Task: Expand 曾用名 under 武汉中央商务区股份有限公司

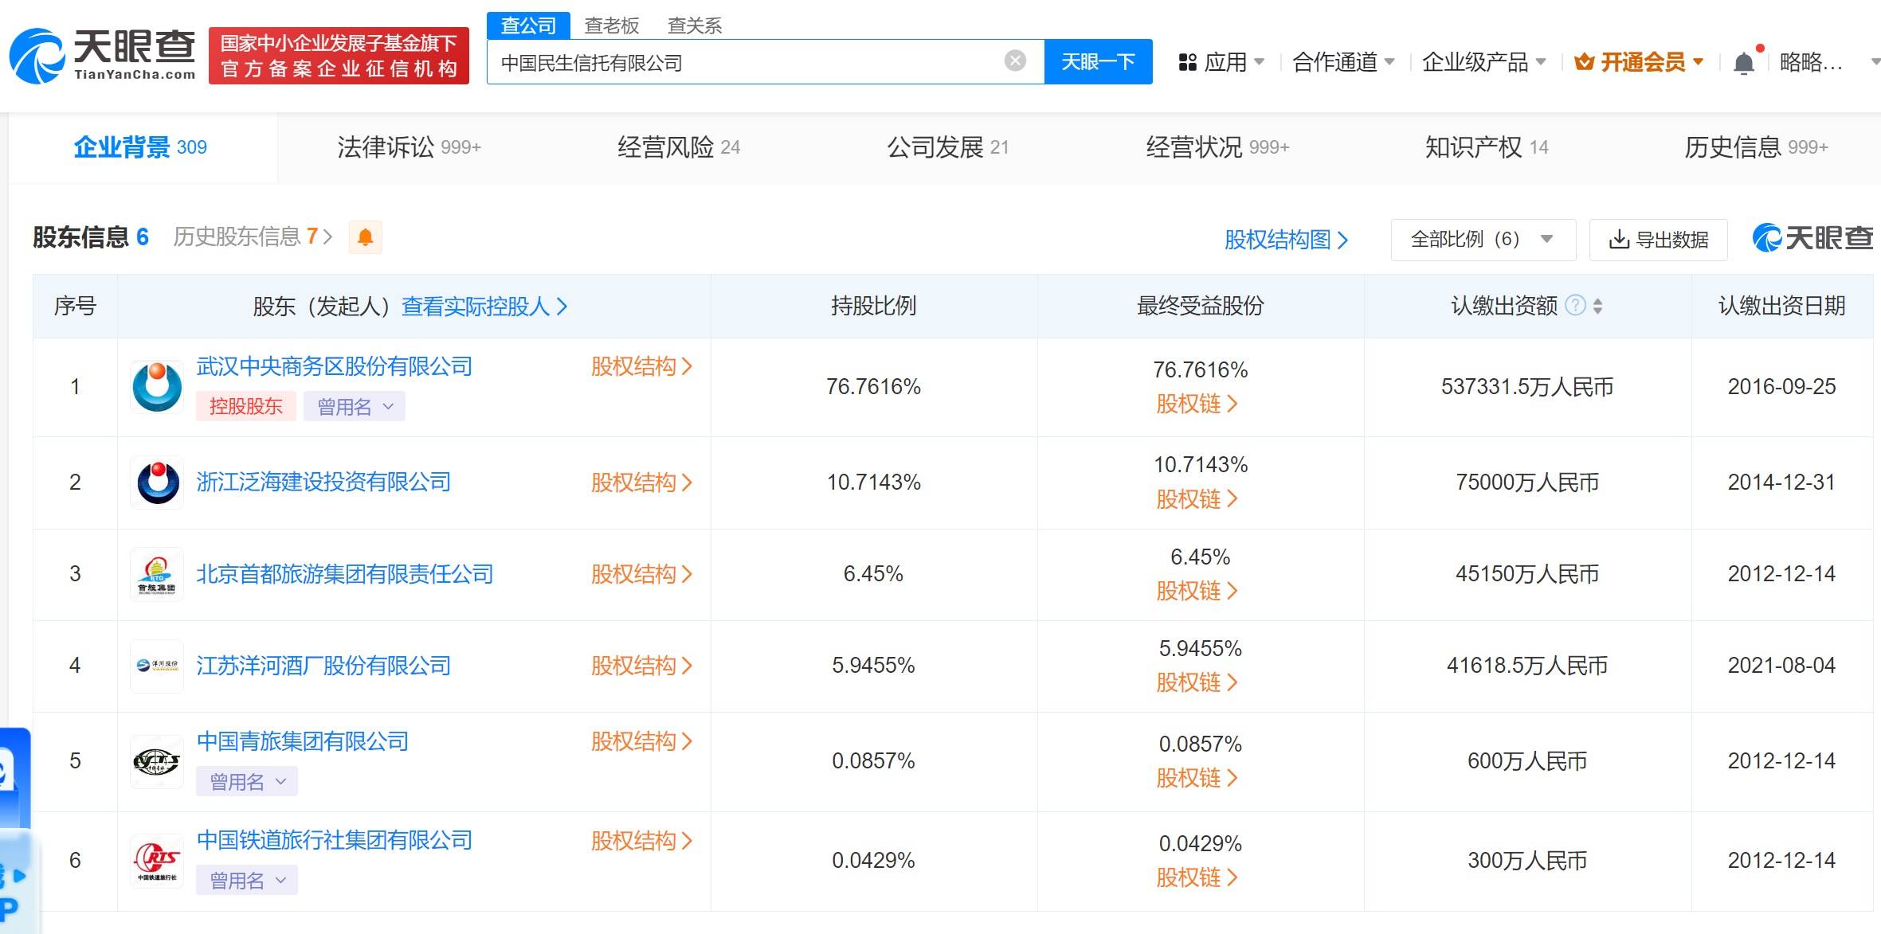Action: (x=354, y=406)
